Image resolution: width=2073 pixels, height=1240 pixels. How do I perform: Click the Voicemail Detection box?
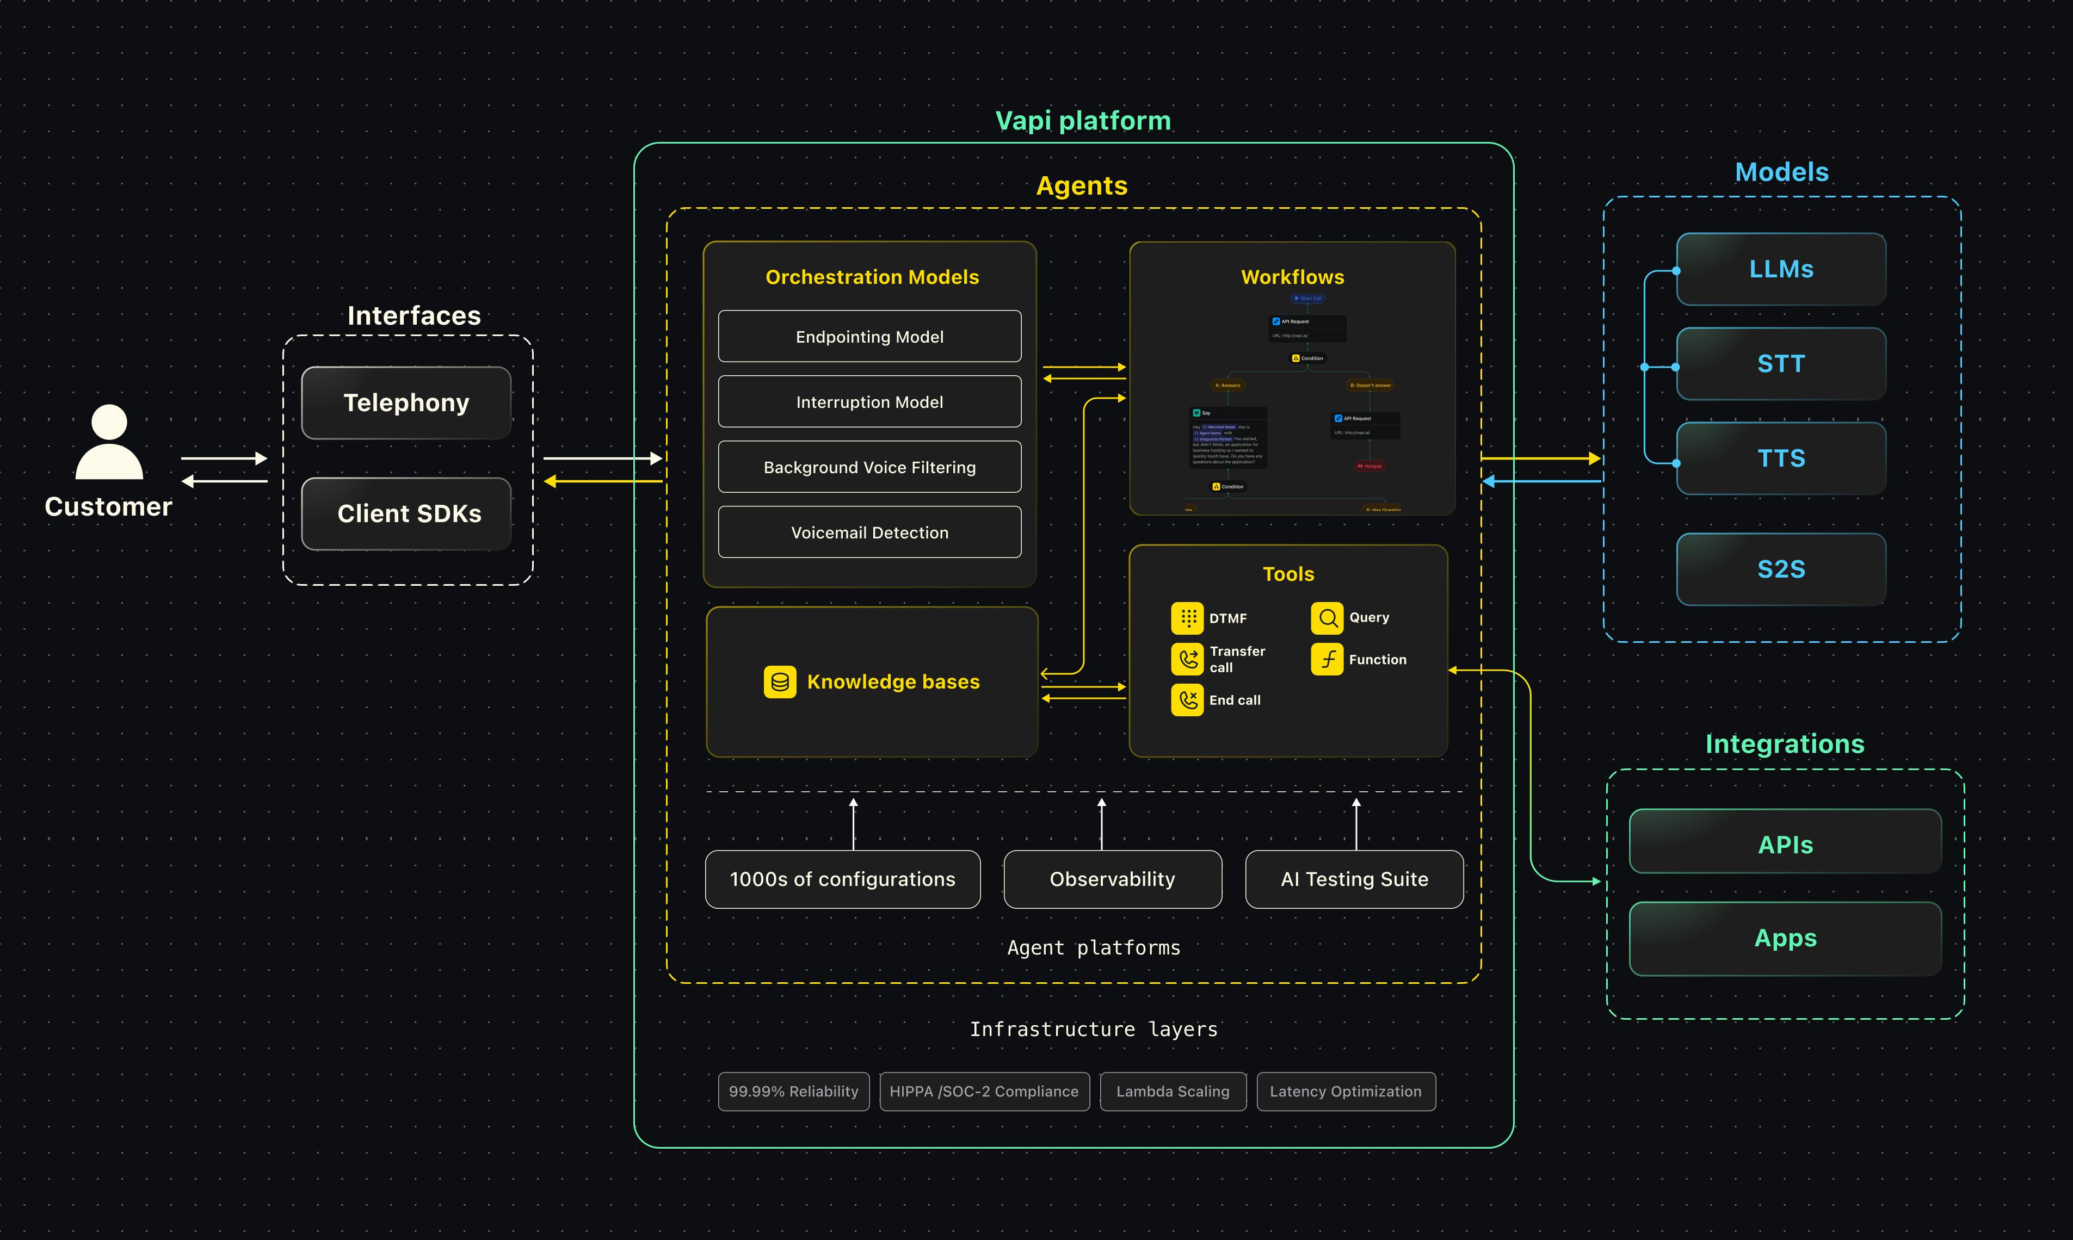point(869,532)
